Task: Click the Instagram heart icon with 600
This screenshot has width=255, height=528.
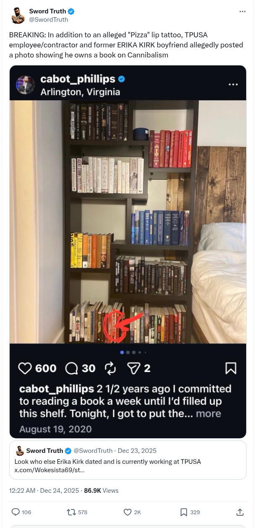Action: tap(25, 368)
